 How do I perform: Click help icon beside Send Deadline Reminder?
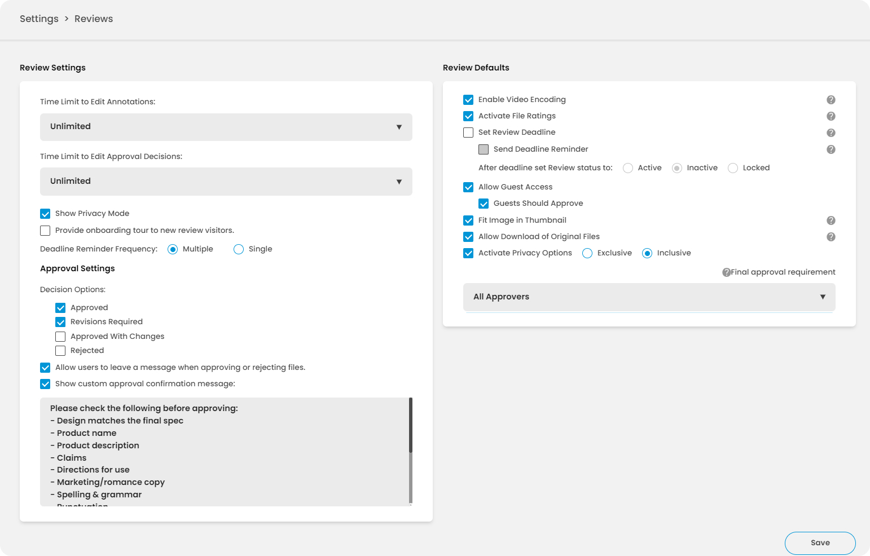click(x=831, y=149)
